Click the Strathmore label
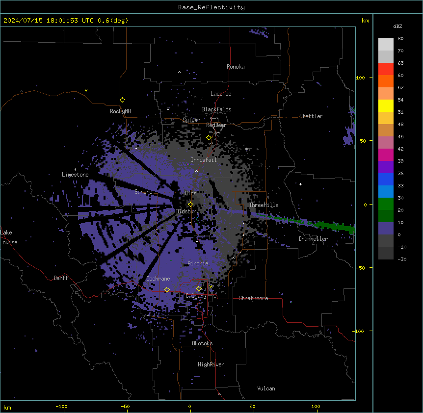Image resolution: width=423 pixels, height=413 pixels. (x=253, y=298)
